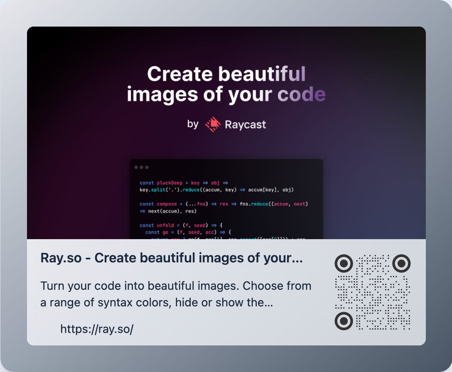
Task: Click the code snippet window in preview
Action: (x=226, y=199)
